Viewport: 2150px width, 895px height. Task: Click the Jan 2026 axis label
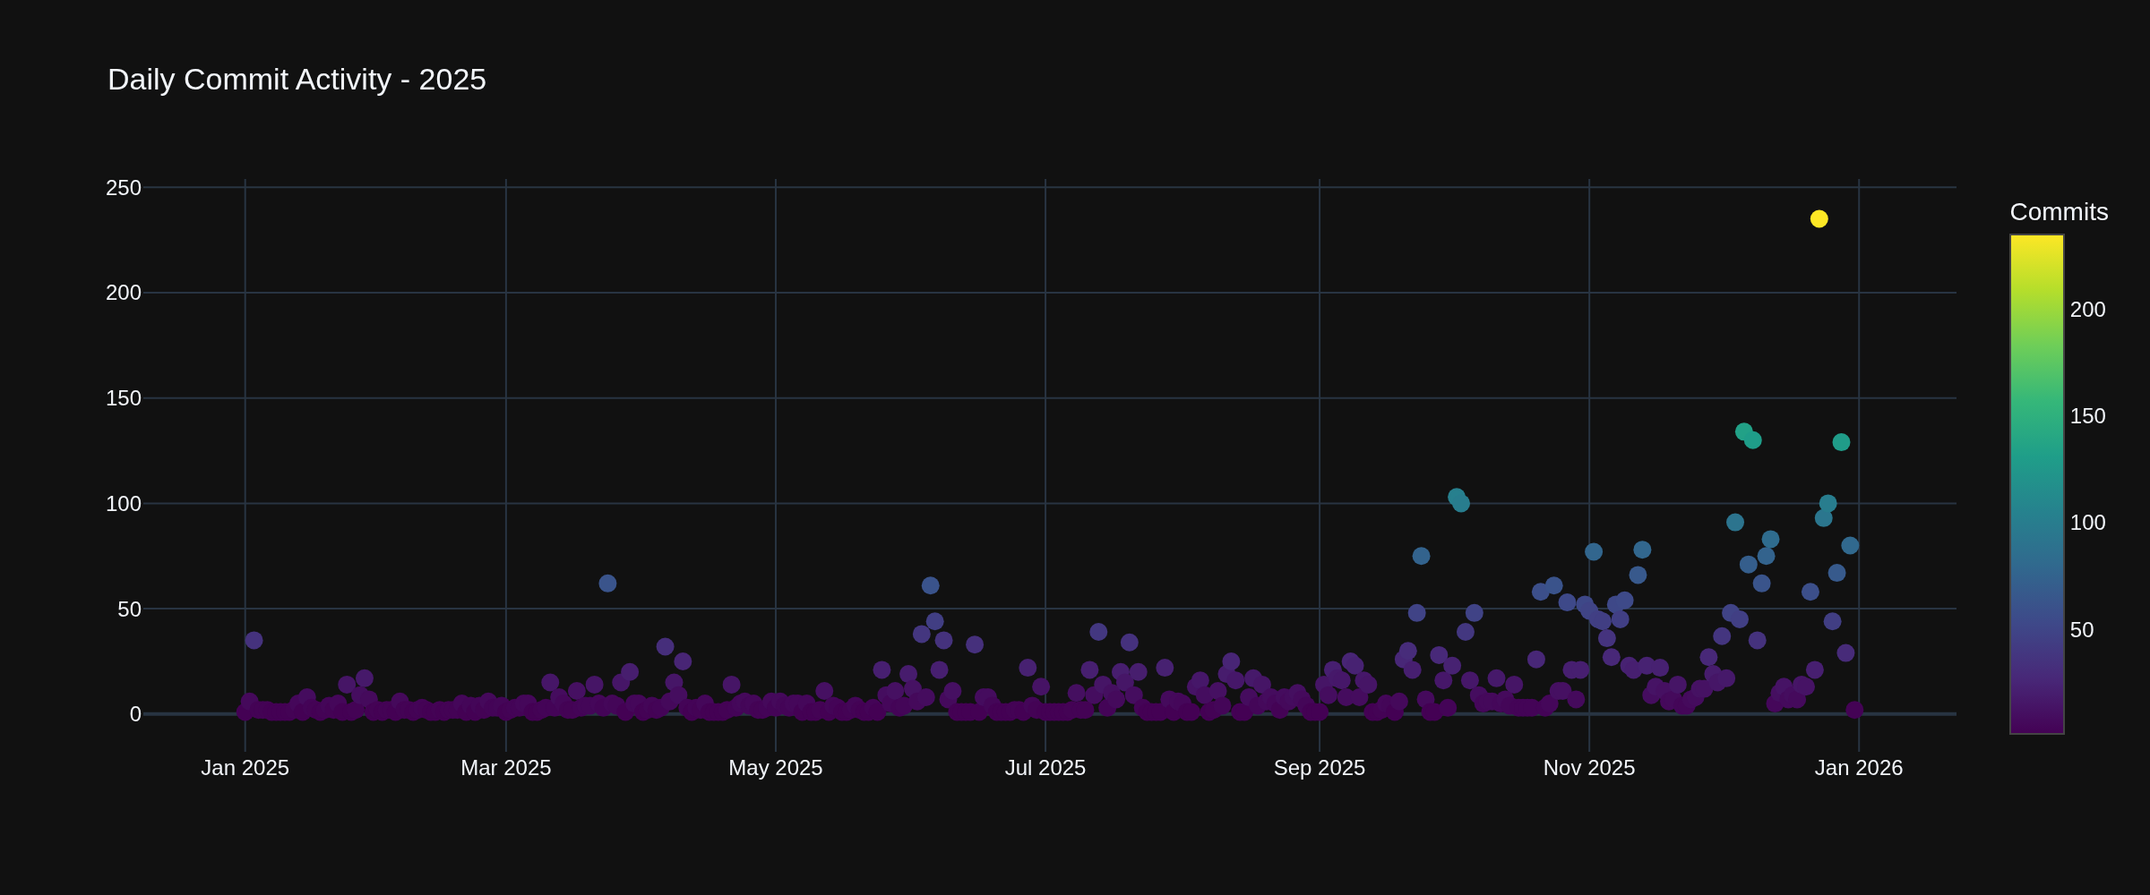tap(1858, 767)
